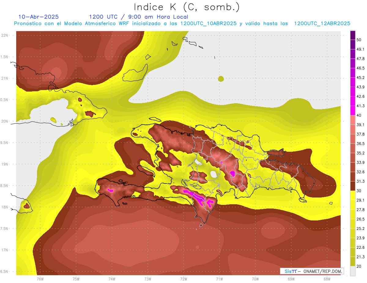Click the '20N' latitude label

point(5,121)
